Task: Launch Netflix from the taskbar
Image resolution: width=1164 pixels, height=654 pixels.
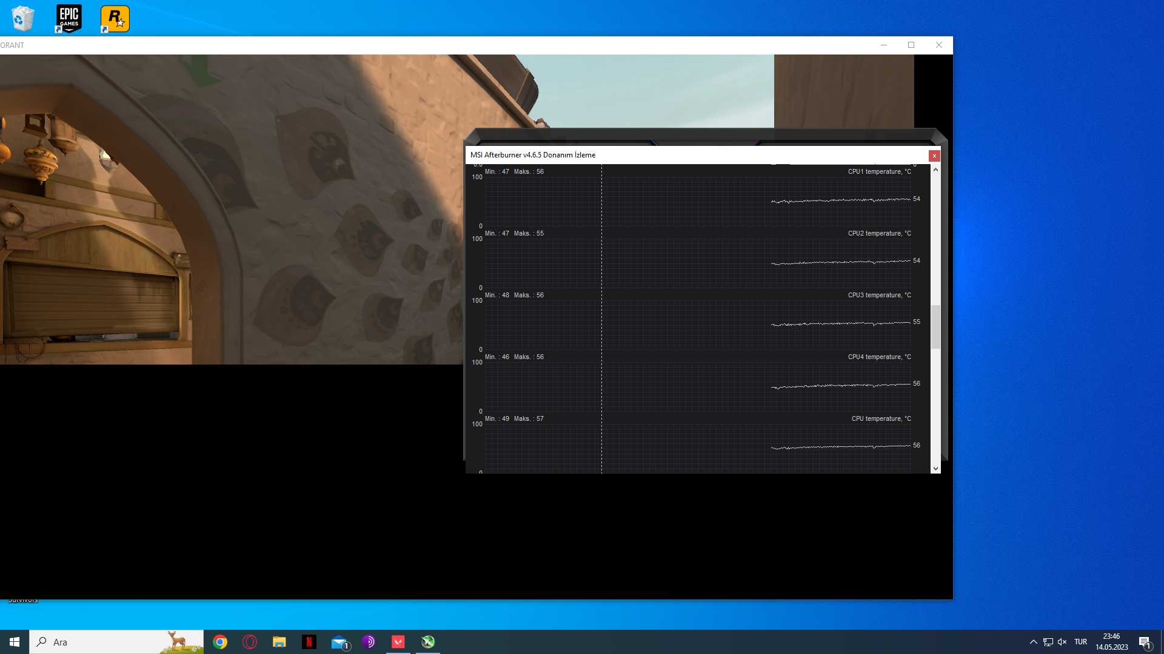Action: 309,642
